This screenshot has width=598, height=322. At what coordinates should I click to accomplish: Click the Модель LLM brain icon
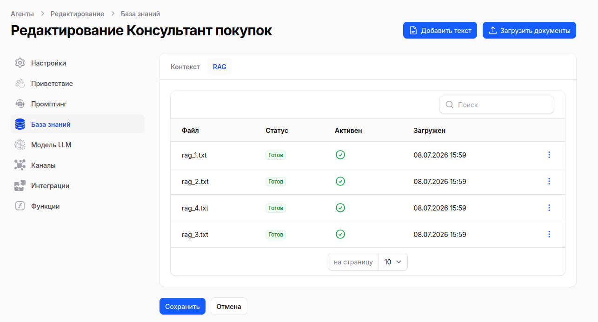[20, 145]
